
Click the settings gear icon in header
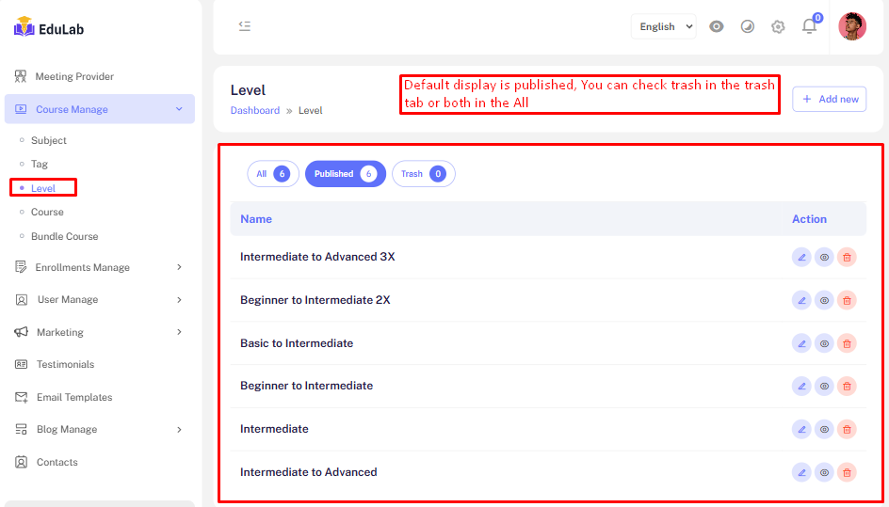778,26
